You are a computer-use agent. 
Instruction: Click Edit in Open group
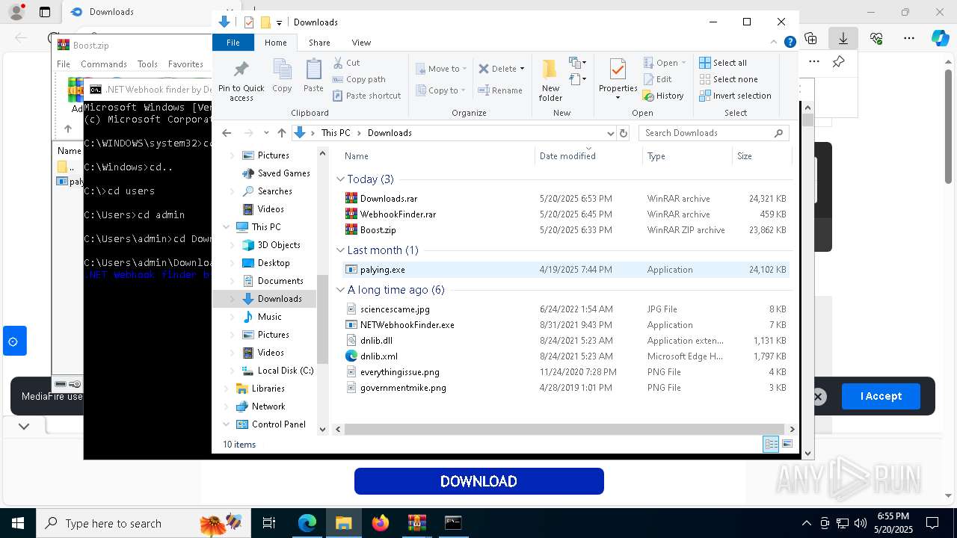657,79
